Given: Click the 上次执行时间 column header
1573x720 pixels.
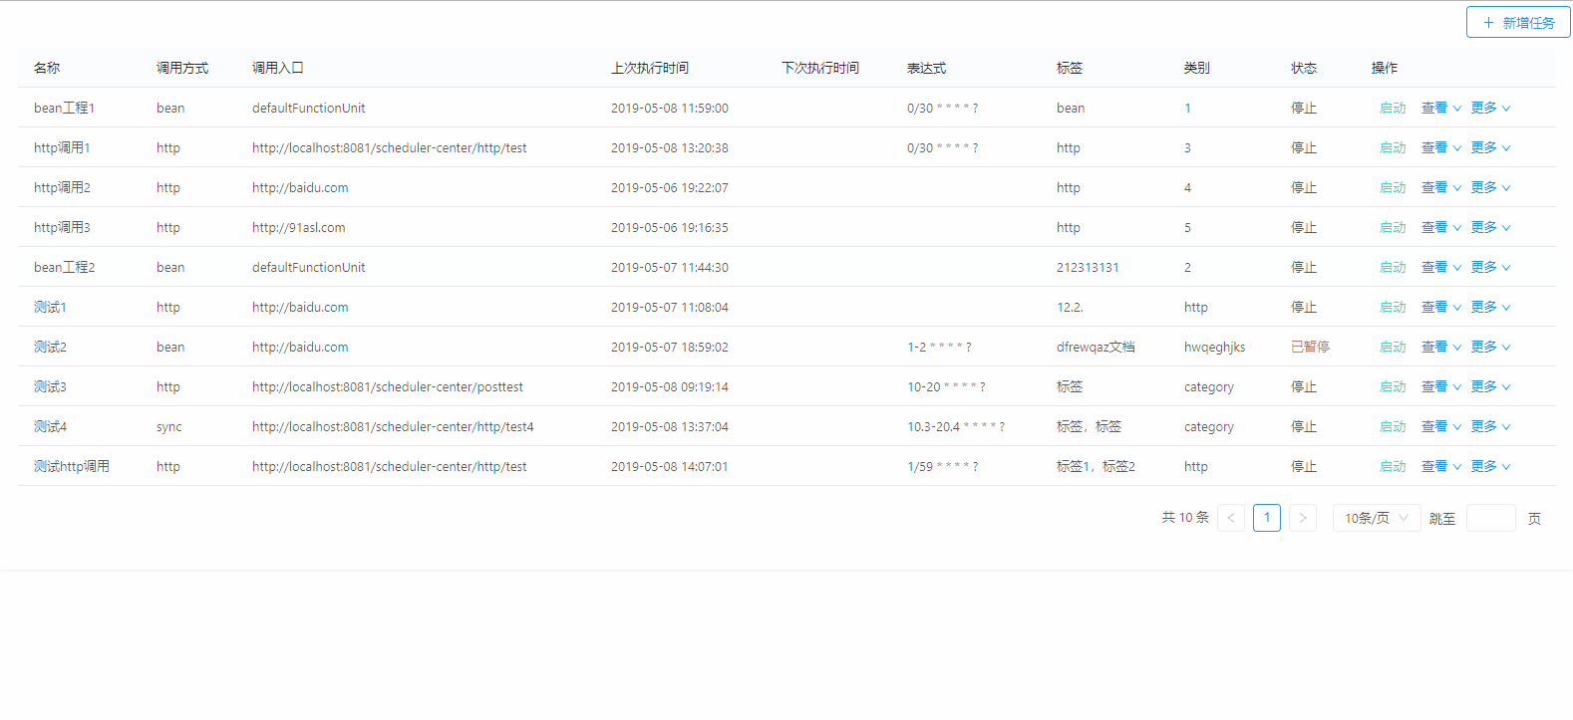Looking at the screenshot, I should coord(649,68).
